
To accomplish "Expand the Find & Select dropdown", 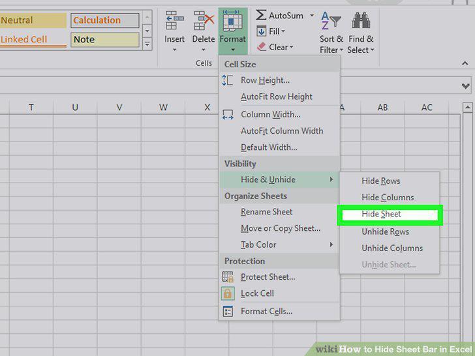I will [373, 50].
